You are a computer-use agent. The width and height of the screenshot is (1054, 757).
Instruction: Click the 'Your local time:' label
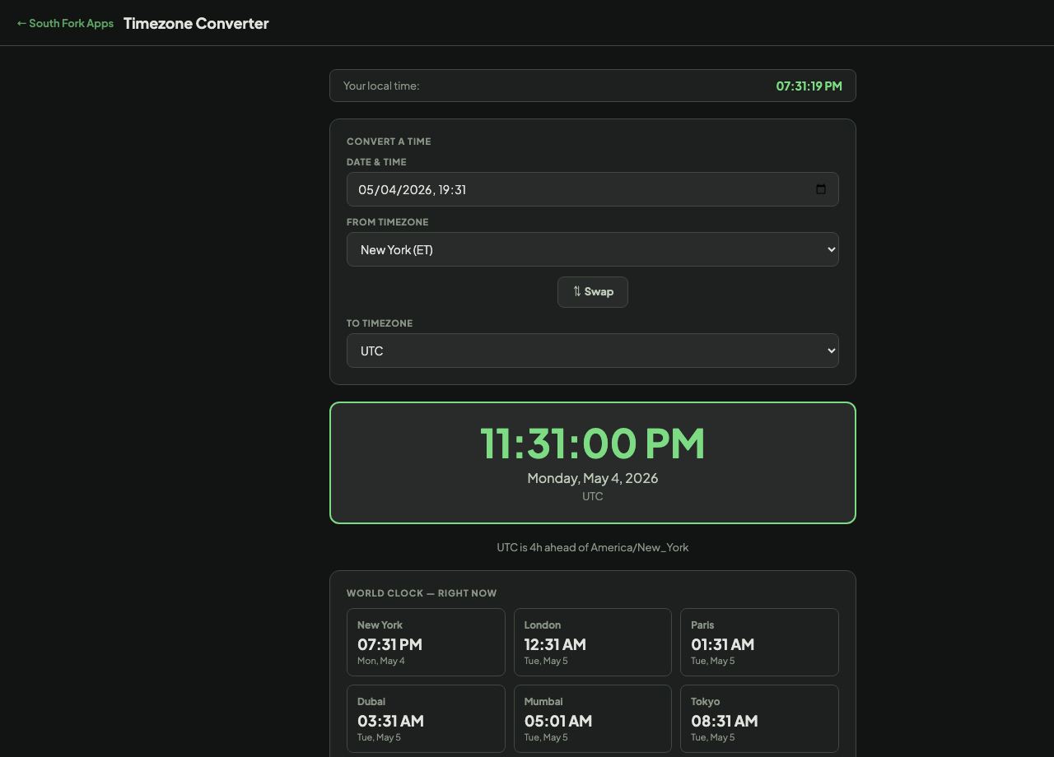381,86
